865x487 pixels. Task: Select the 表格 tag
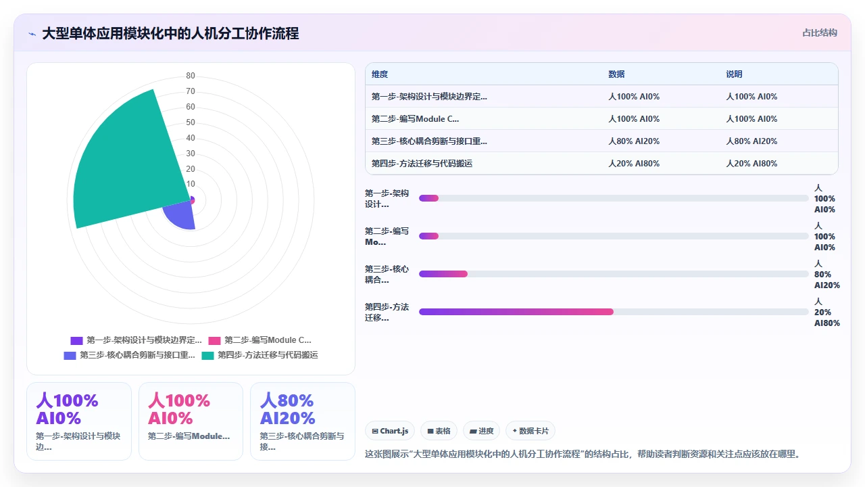coord(439,431)
